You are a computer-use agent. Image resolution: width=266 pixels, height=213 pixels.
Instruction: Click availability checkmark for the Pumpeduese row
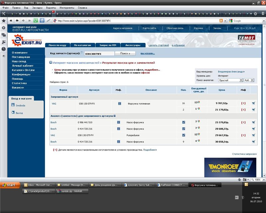coord(184,135)
